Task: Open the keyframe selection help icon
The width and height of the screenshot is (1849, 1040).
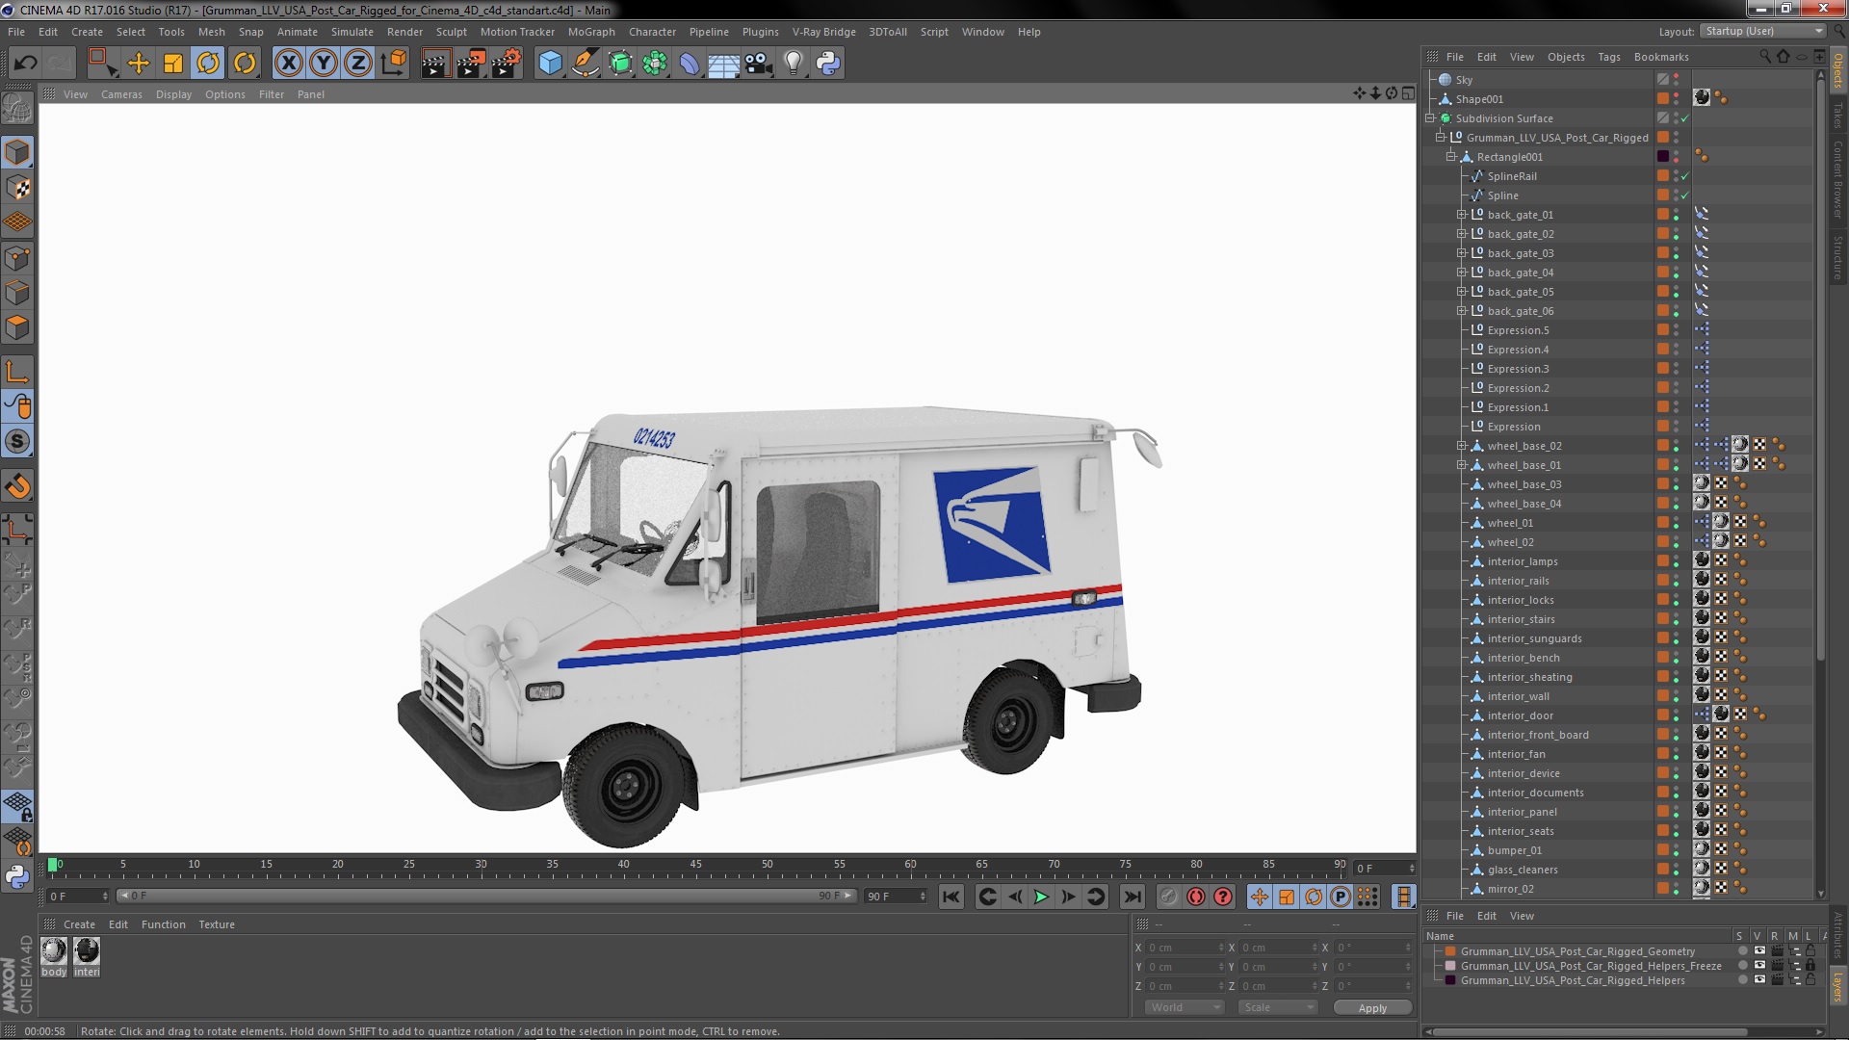Action: (x=1223, y=897)
